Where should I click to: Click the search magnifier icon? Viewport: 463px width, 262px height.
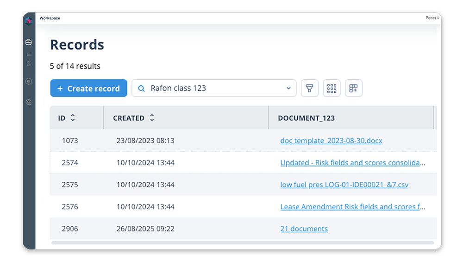[x=141, y=89]
